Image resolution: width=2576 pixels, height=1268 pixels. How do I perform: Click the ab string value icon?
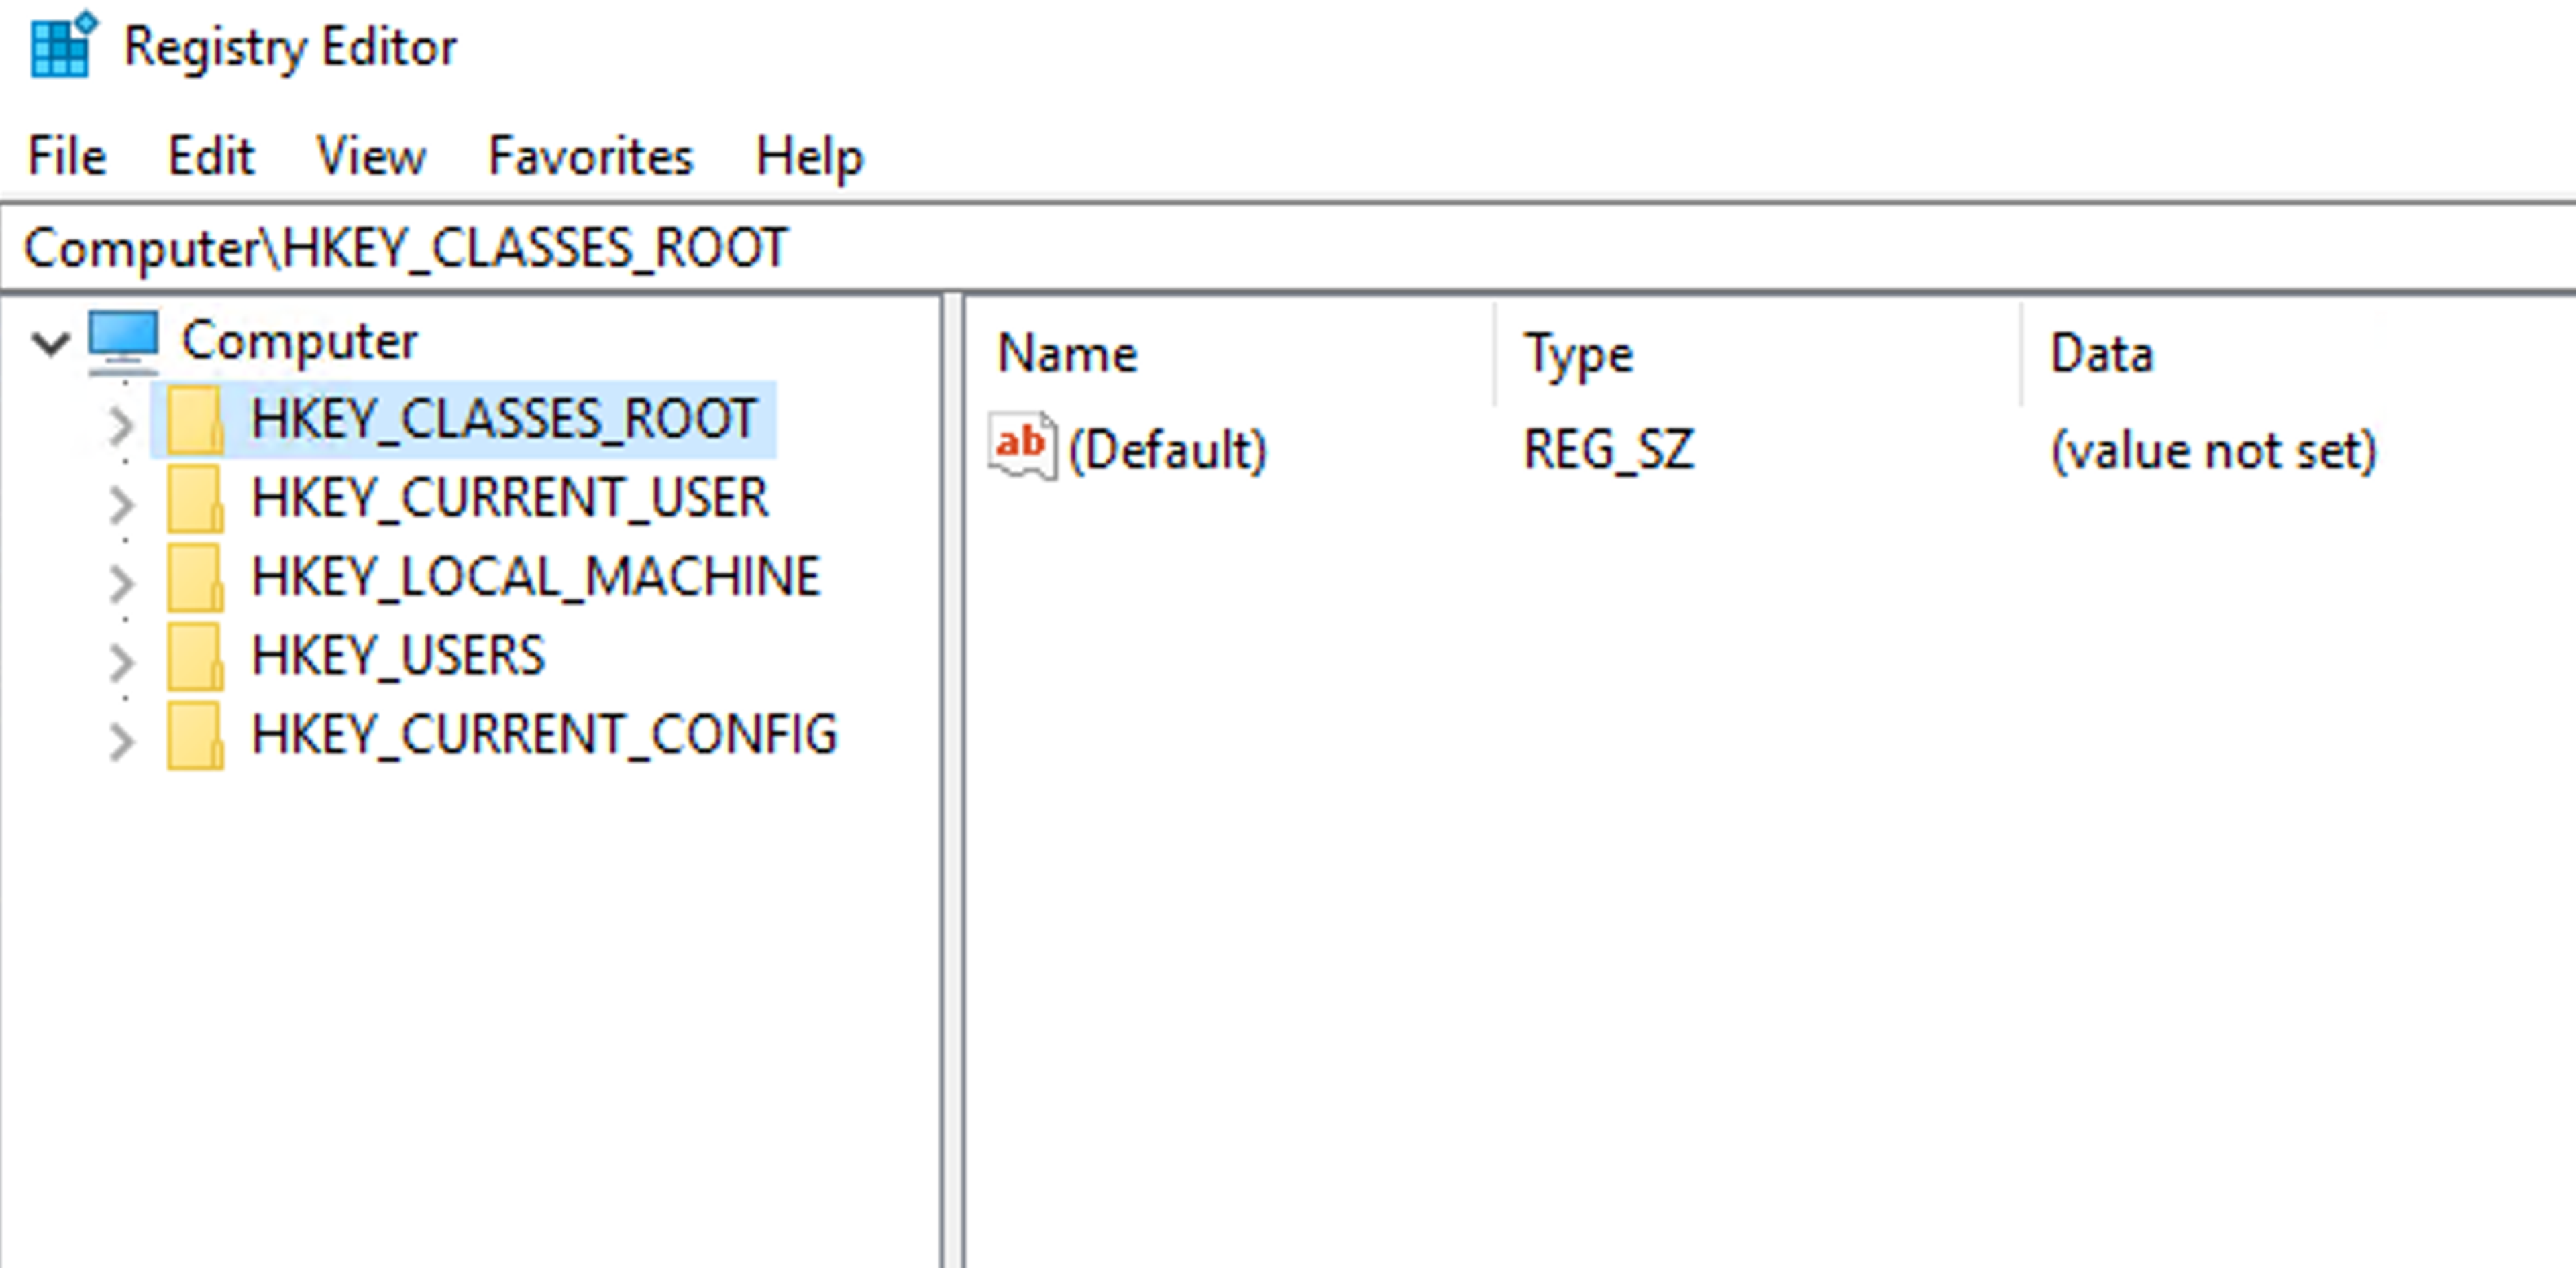(1021, 446)
